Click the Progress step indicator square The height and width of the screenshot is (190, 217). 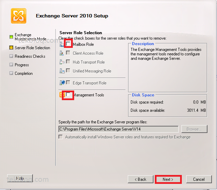(11, 65)
